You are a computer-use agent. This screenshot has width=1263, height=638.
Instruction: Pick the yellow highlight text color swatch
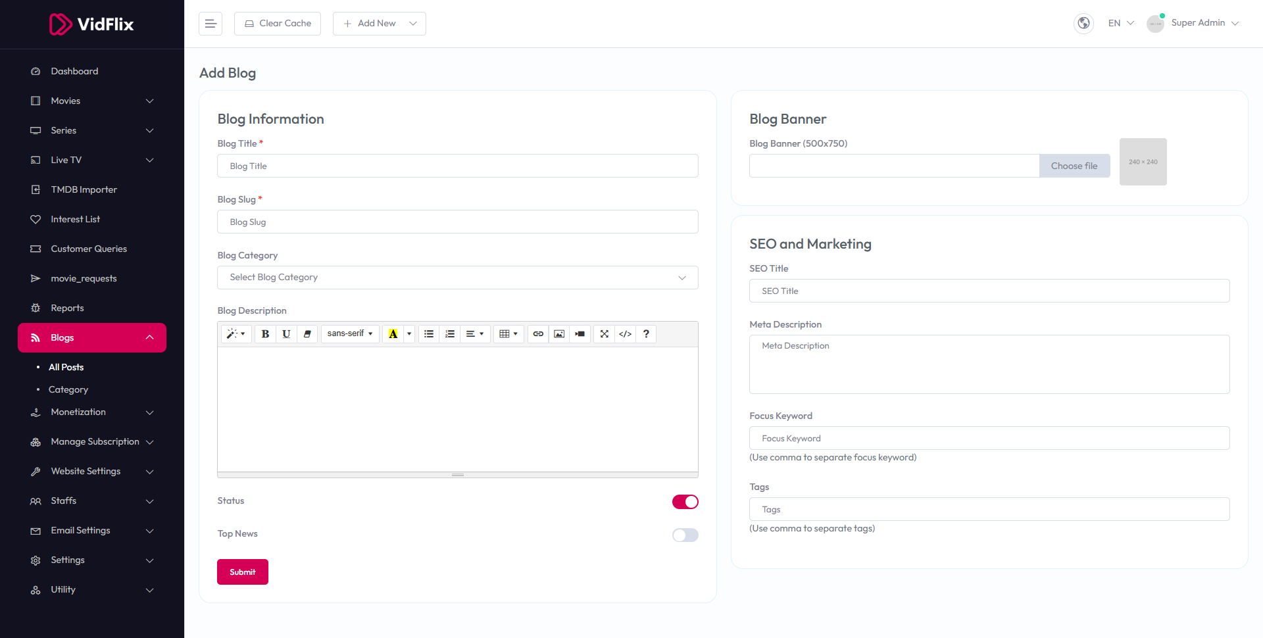(393, 334)
